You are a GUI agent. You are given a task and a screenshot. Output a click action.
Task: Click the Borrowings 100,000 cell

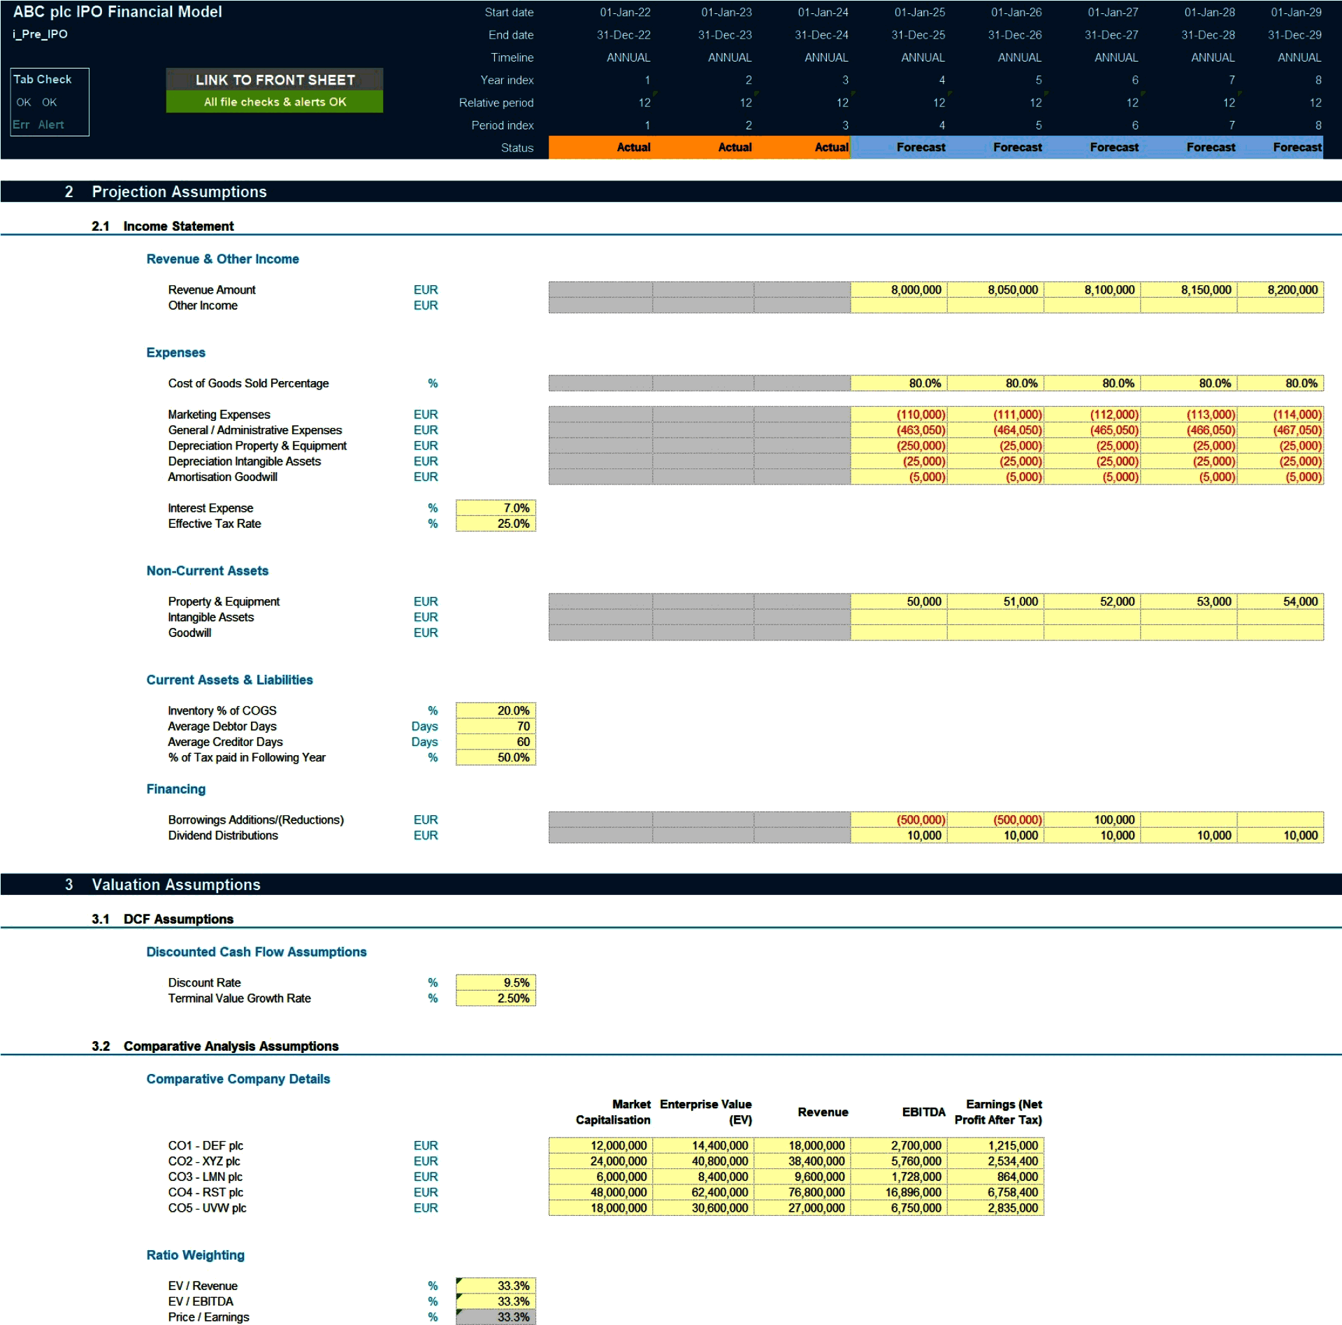[x=1092, y=820]
